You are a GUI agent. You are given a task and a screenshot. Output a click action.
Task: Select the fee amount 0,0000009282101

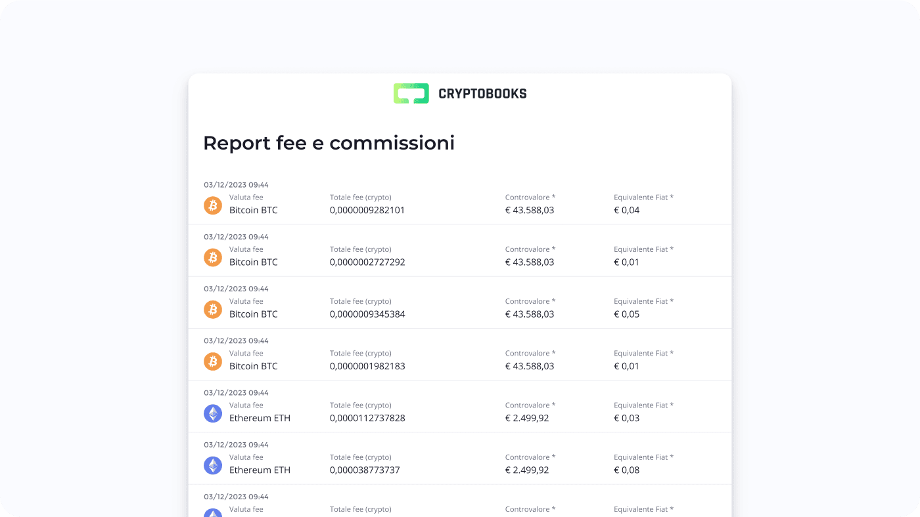[367, 211]
